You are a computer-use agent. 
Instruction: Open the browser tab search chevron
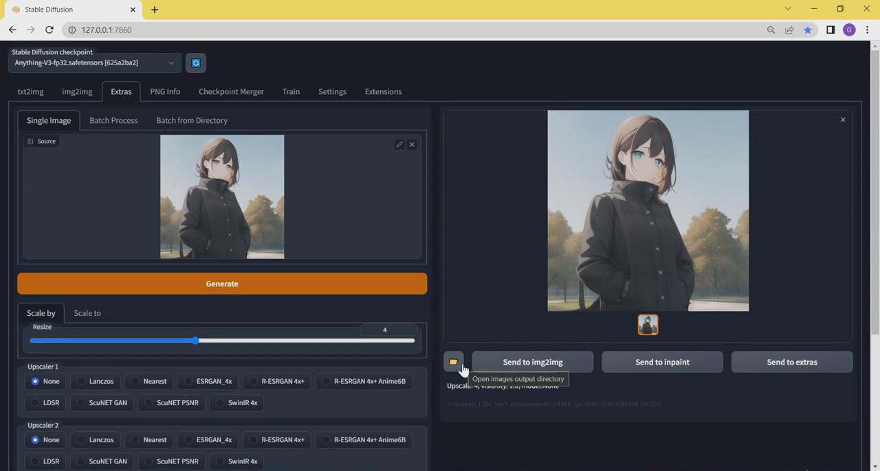788,9
